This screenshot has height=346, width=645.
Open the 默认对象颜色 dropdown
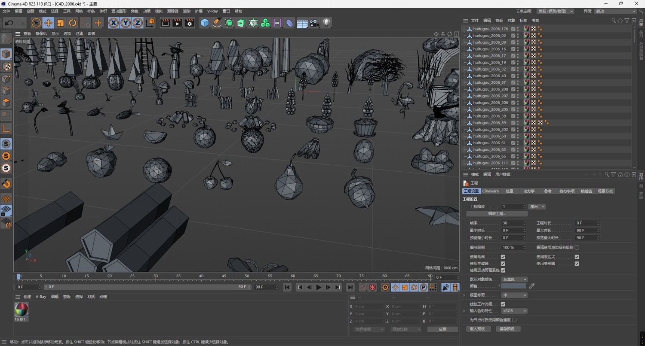pyautogui.click(x=514, y=279)
